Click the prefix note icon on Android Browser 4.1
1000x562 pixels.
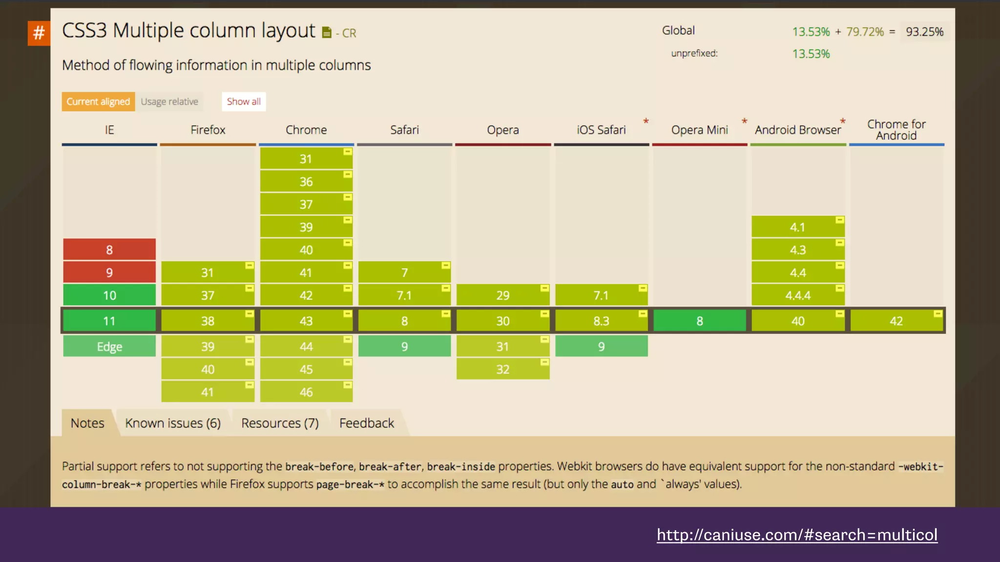[839, 220]
